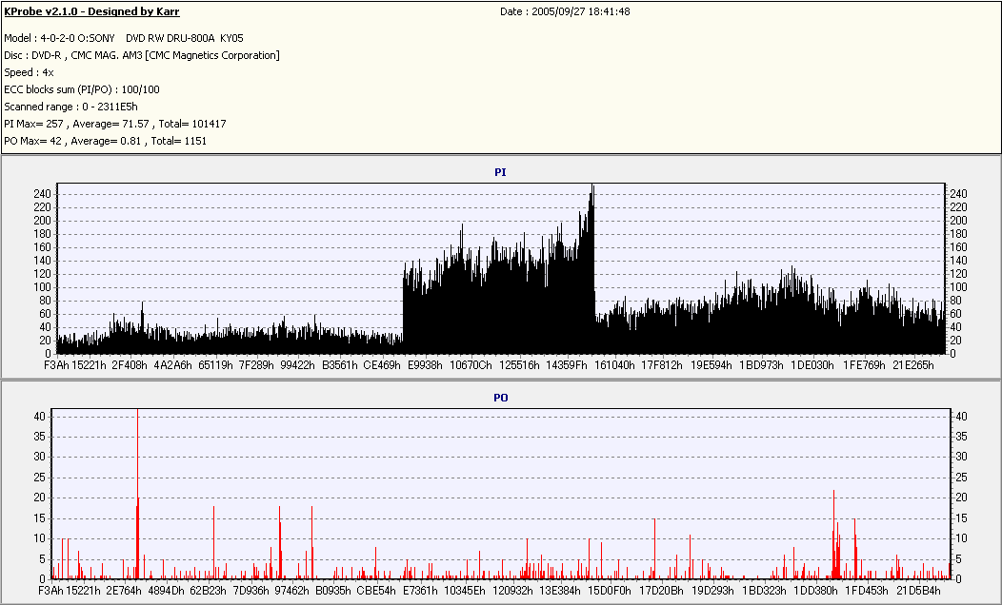Select 'ECC blocks sum (PI/PO) : 100/100'

click(82, 90)
